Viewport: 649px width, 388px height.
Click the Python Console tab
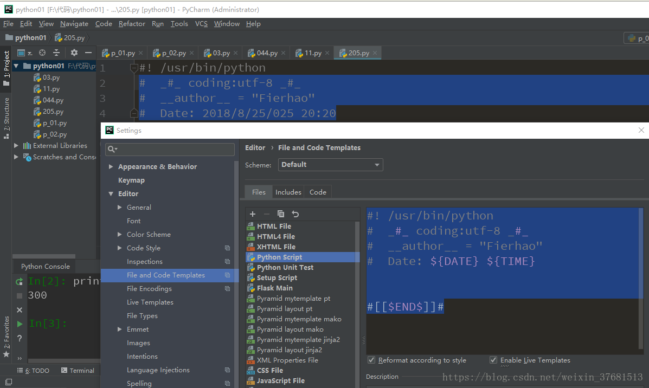[x=45, y=267]
